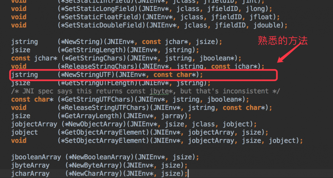Click the JNI spec comment line
This screenshot has height=178, width=333.
(x=146, y=91)
